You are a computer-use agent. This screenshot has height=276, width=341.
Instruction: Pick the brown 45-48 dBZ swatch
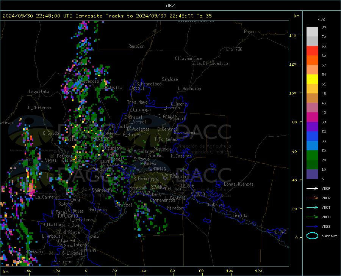pyautogui.click(x=312, y=98)
